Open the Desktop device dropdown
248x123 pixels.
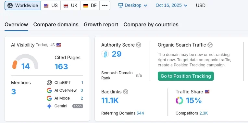point(133,6)
